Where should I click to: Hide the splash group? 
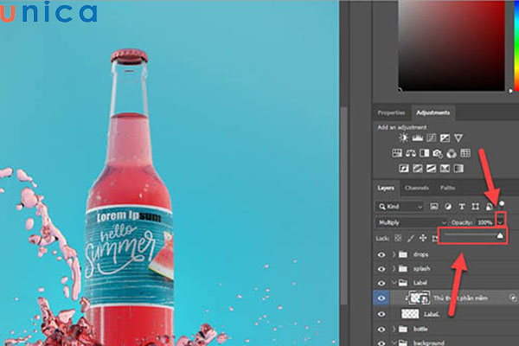pos(381,269)
